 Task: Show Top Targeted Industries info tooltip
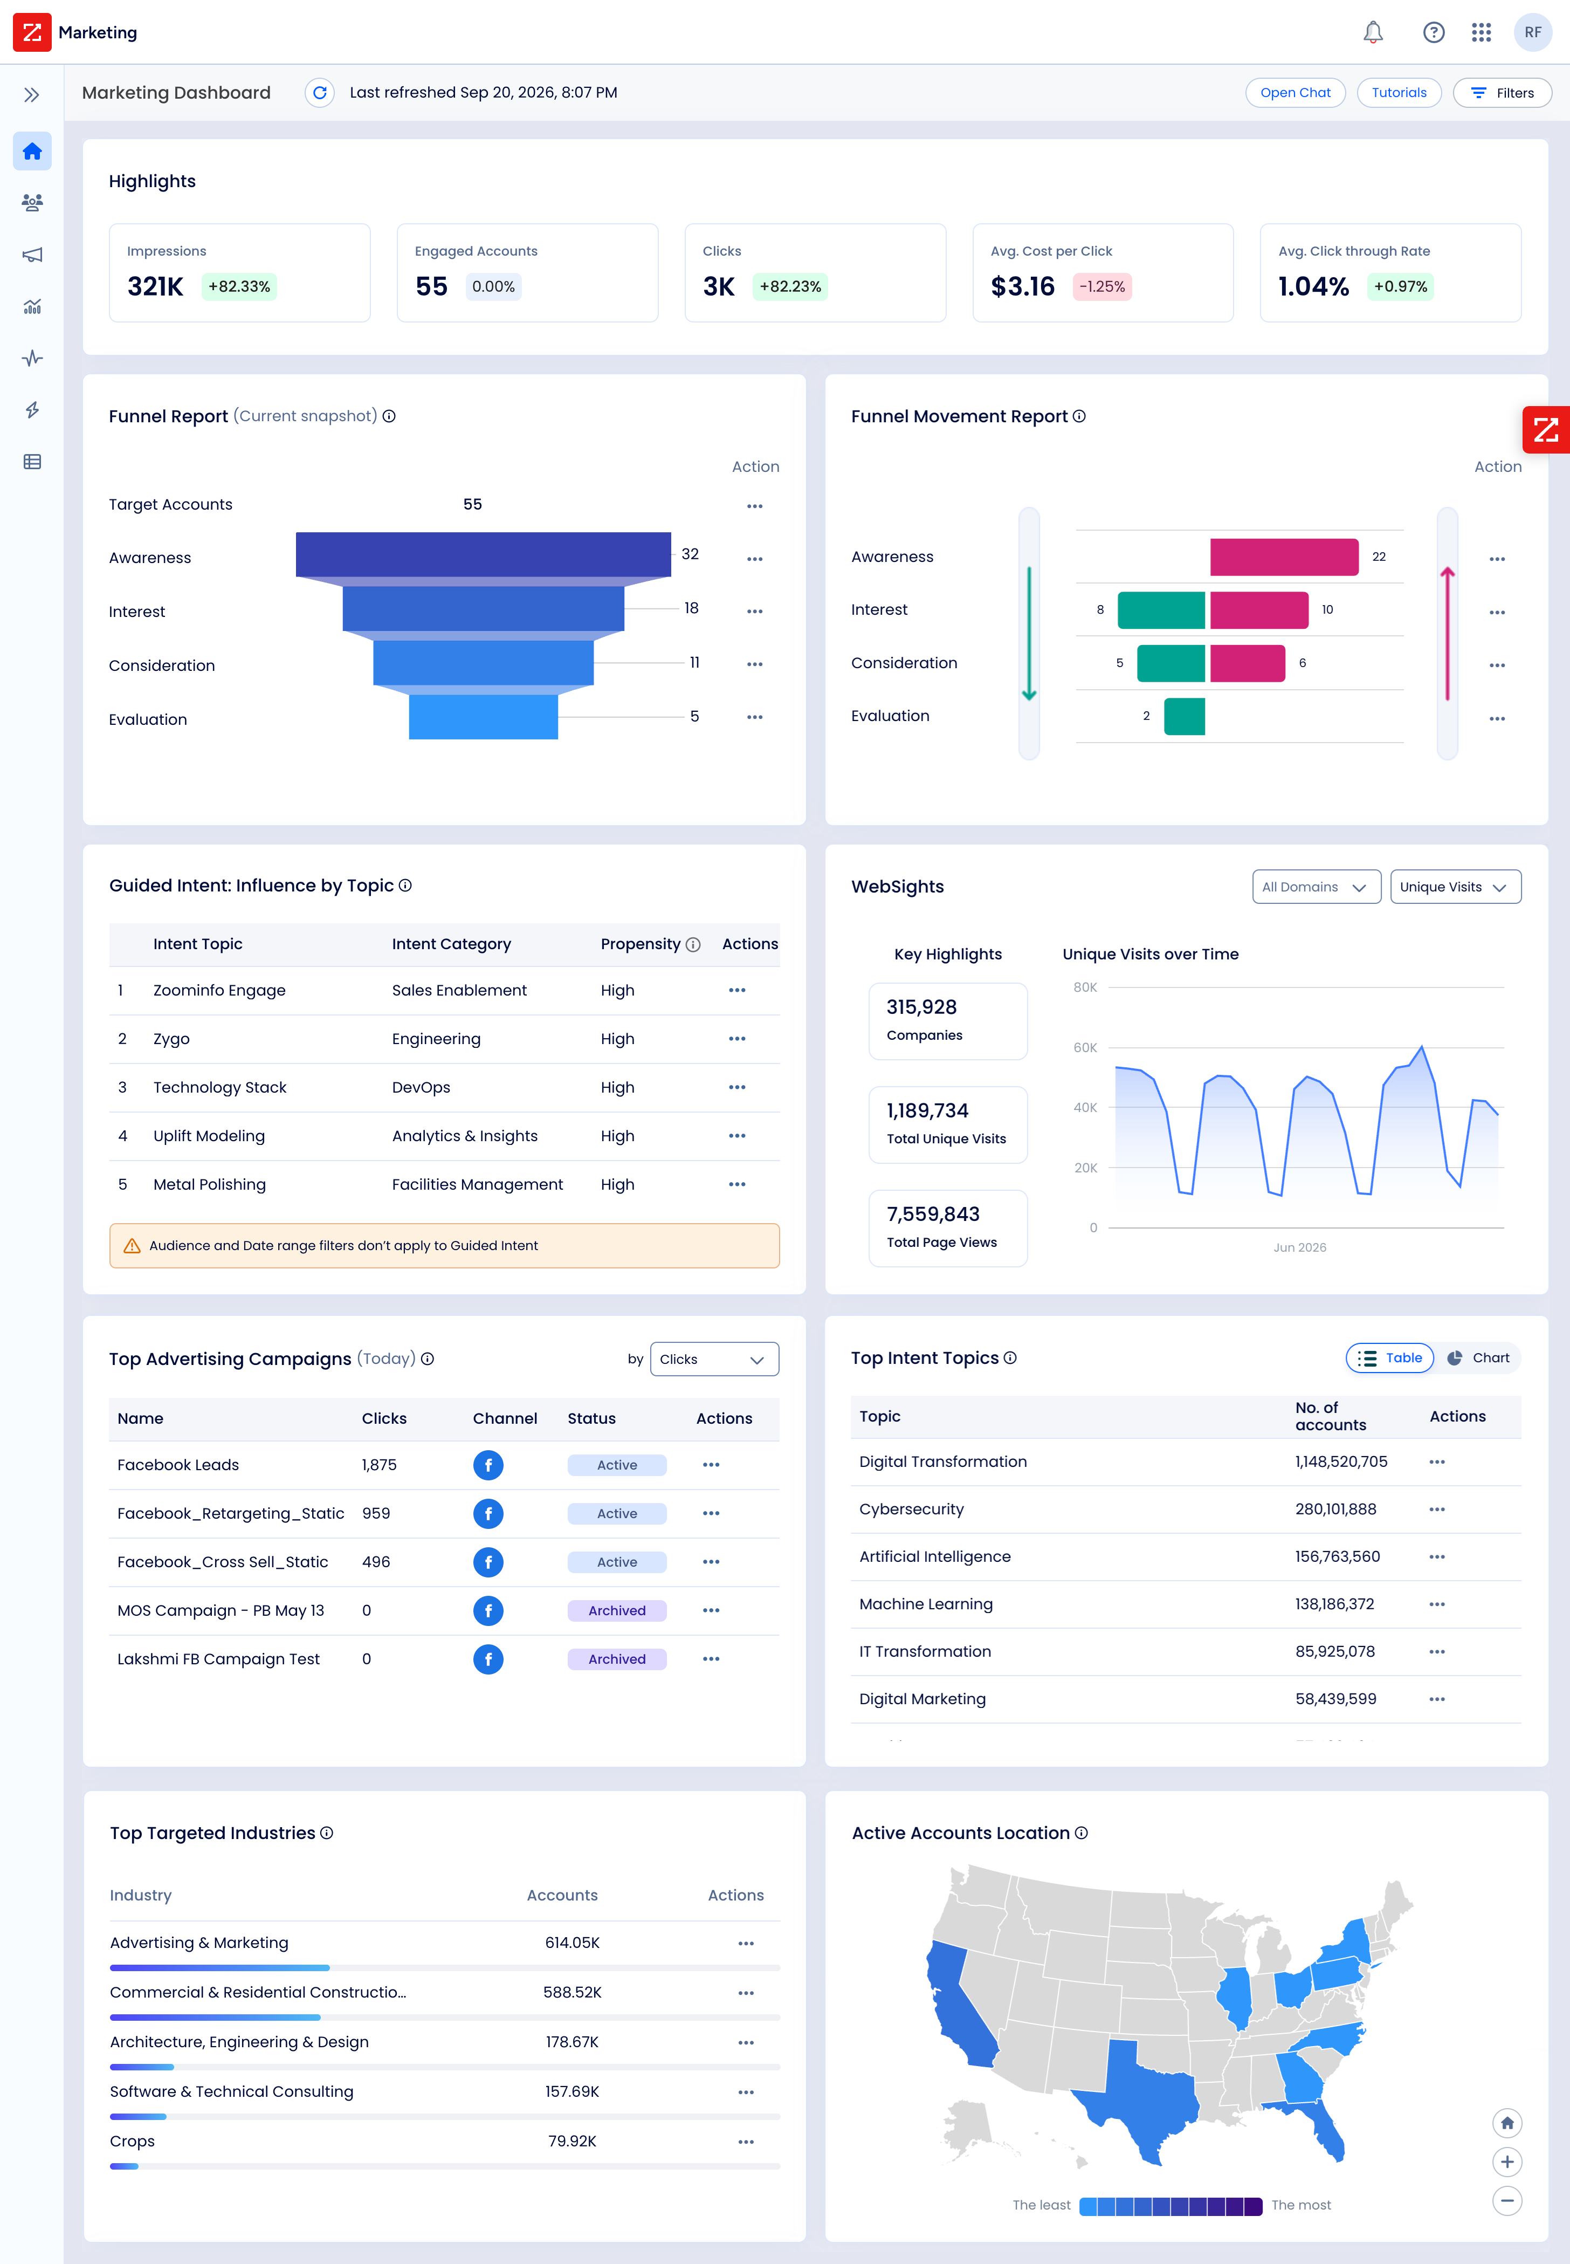pos(328,1833)
